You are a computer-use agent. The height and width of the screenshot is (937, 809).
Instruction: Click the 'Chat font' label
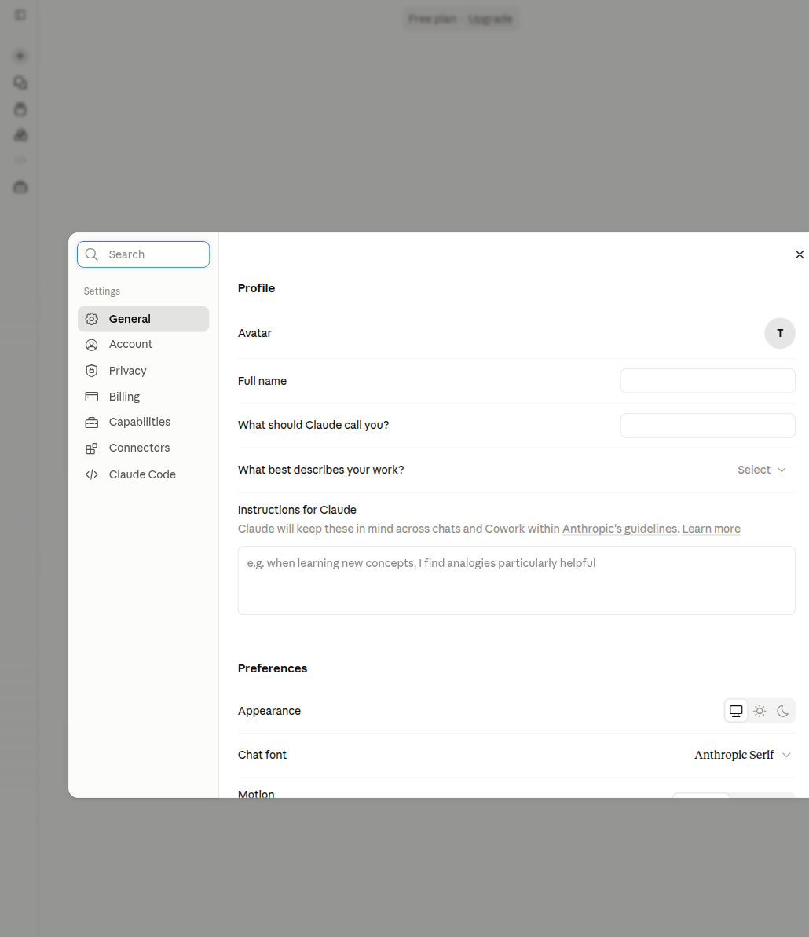point(262,756)
